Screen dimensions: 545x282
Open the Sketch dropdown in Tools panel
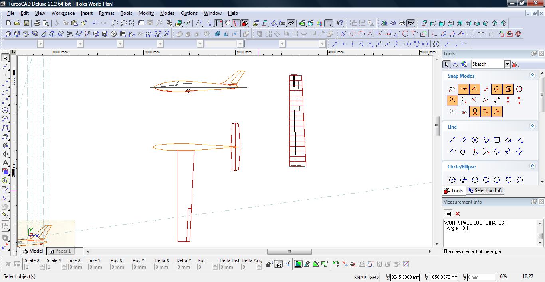point(507,64)
